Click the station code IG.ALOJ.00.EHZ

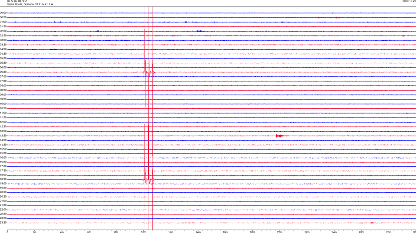point(17,1)
